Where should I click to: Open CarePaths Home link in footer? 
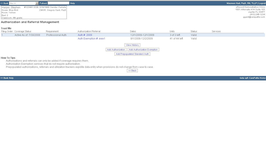point(257,78)
